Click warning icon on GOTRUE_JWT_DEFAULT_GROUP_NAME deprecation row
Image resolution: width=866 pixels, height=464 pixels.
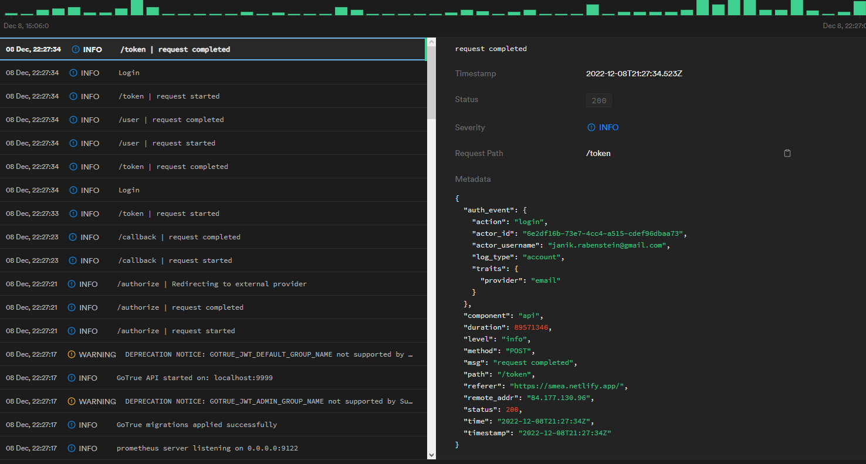coord(72,354)
